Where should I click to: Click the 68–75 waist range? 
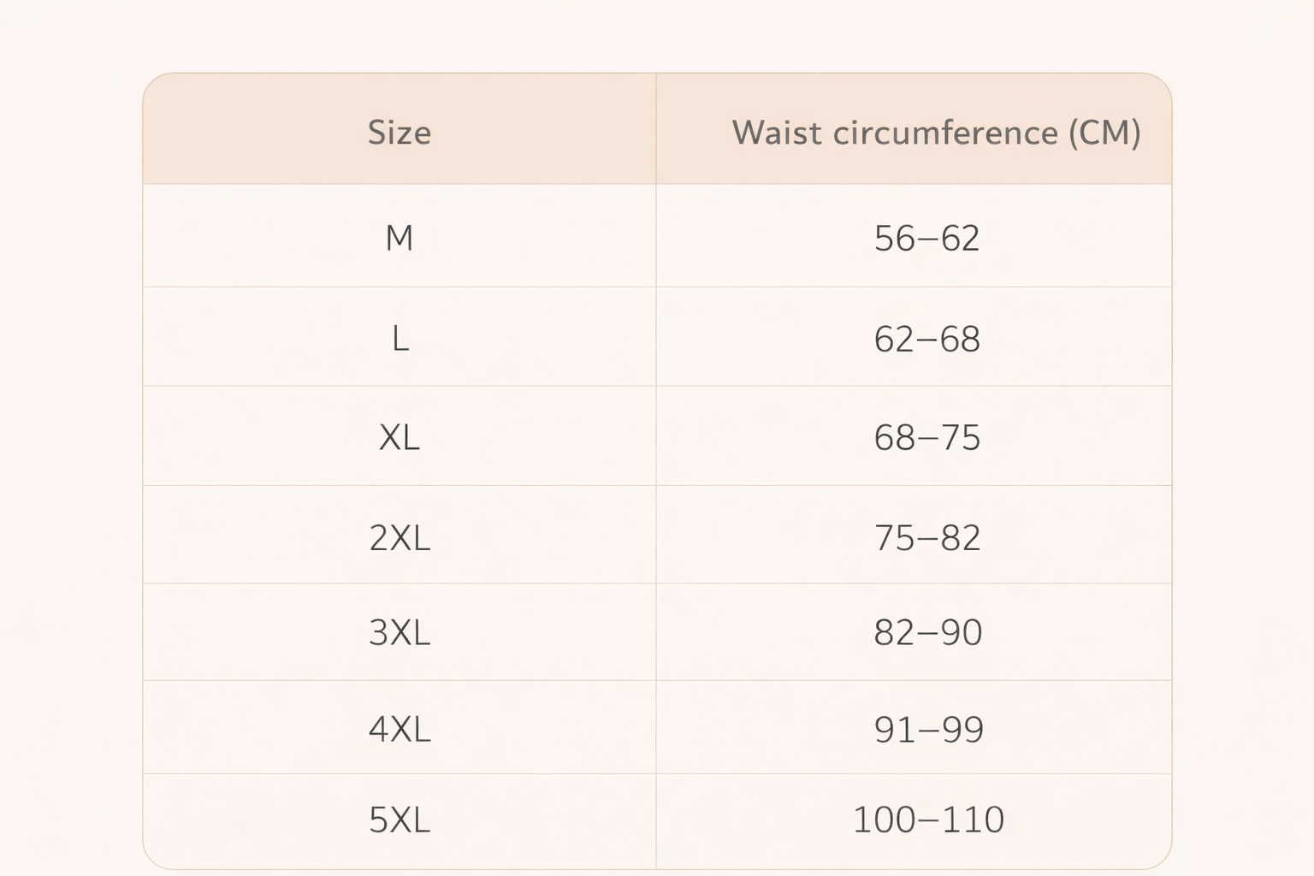coord(927,438)
